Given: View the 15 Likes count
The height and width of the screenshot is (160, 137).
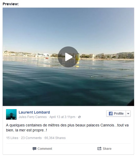Looking at the screenshot, I should click(12, 138).
